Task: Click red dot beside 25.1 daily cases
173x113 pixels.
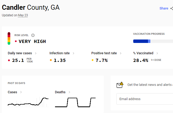Action: [9, 60]
